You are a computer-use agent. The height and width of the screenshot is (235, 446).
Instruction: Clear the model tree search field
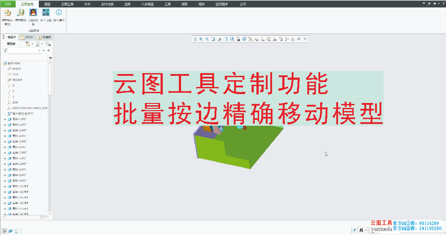tap(39, 50)
